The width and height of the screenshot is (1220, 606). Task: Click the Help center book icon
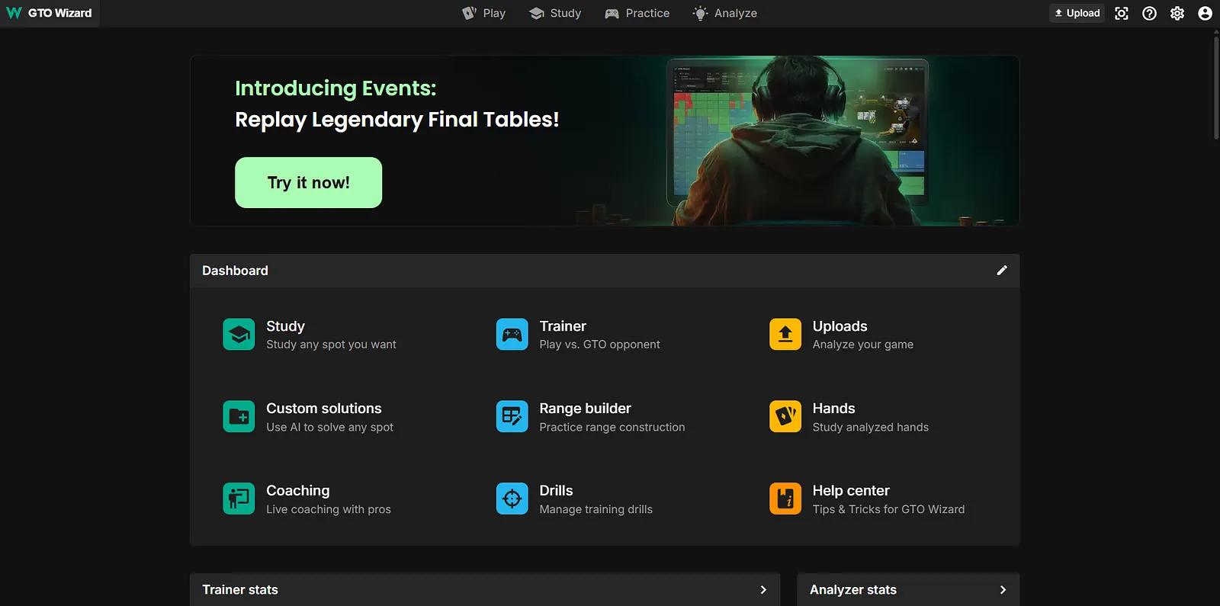(x=785, y=499)
